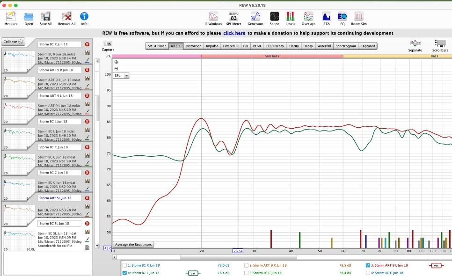Viewport: 452px width, 276px height.
Task: Open the RTA analyzer
Action: [x=327, y=17]
